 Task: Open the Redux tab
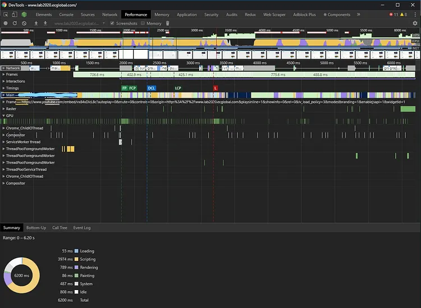coord(250,15)
